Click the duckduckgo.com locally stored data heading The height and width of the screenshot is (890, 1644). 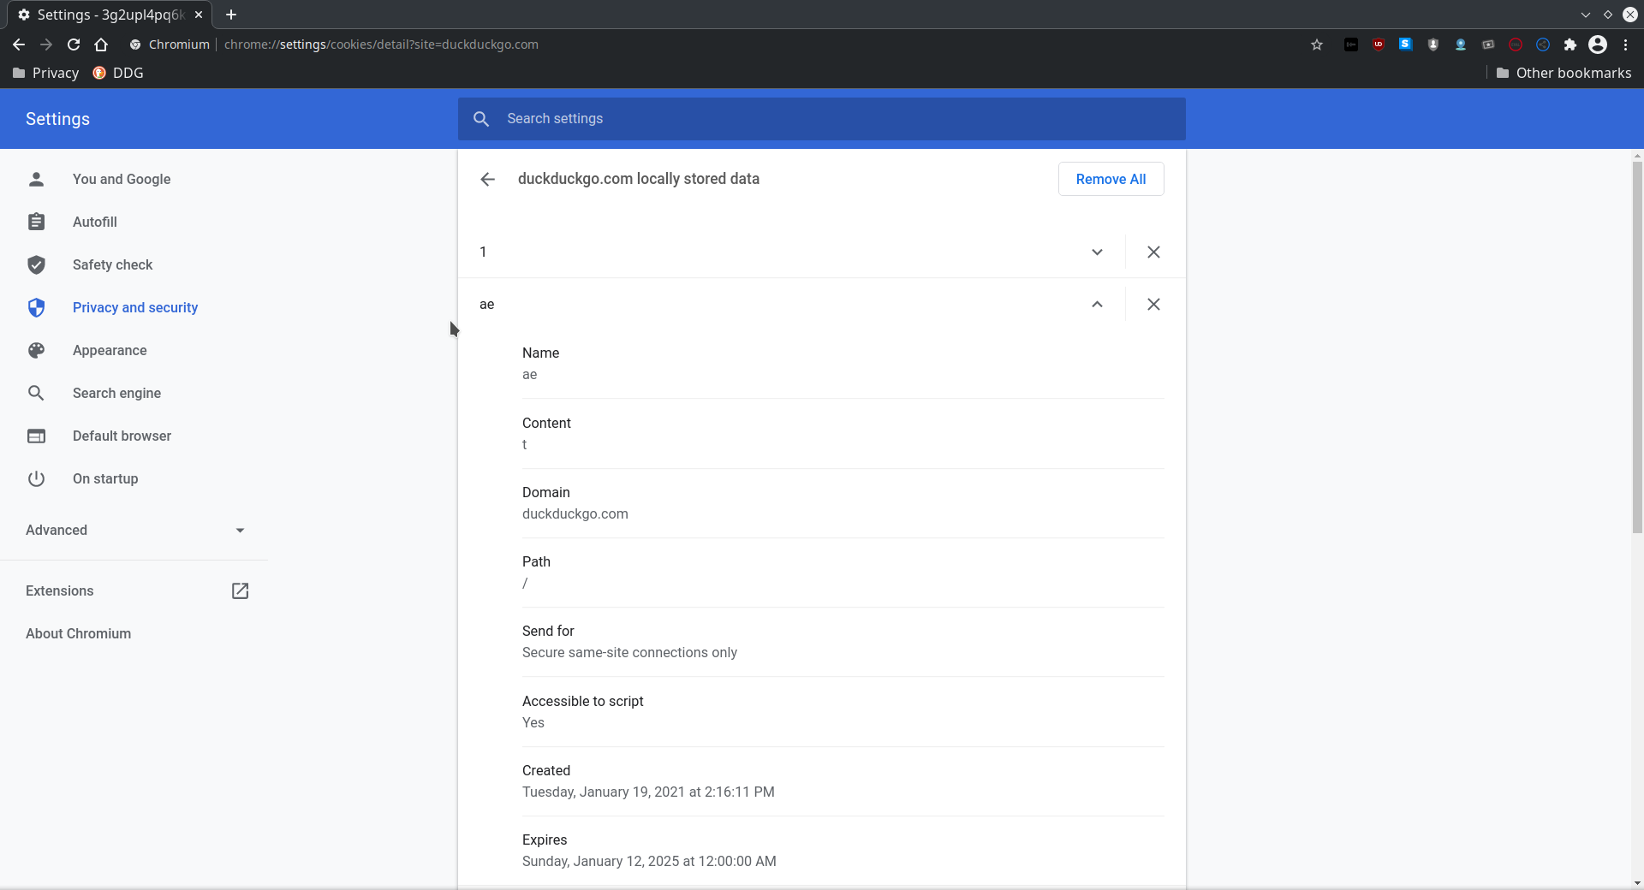click(x=639, y=179)
